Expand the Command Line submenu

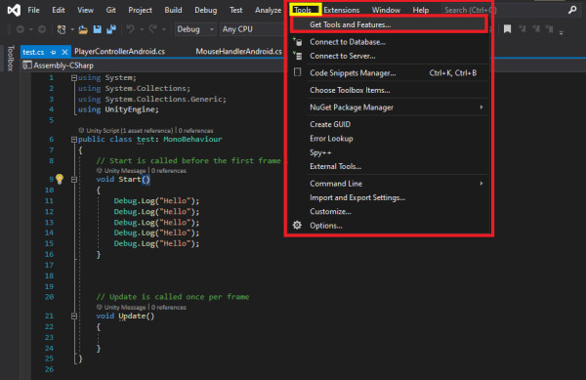(x=481, y=184)
